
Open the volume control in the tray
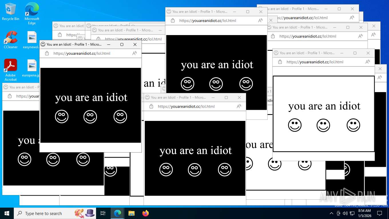(345, 213)
